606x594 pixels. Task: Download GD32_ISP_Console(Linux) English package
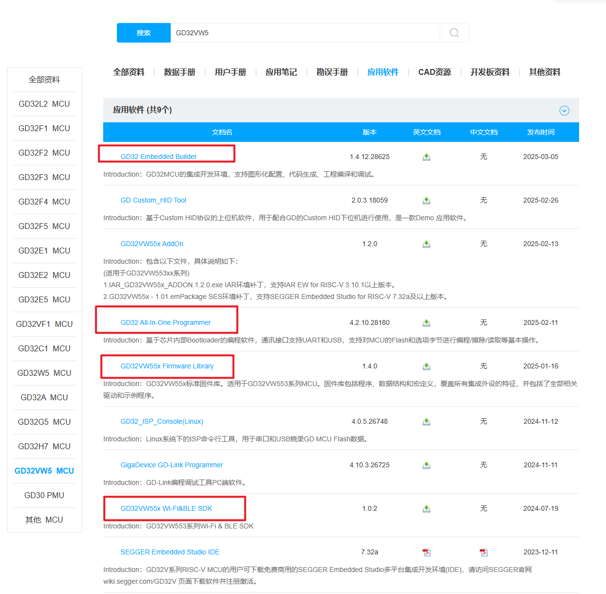pyautogui.click(x=426, y=422)
